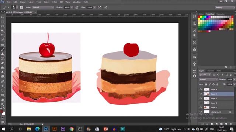Viewport: 236px width, 132px height.
Task: Toggle Lock transparent pixels
Action: (x=206, y=84)
